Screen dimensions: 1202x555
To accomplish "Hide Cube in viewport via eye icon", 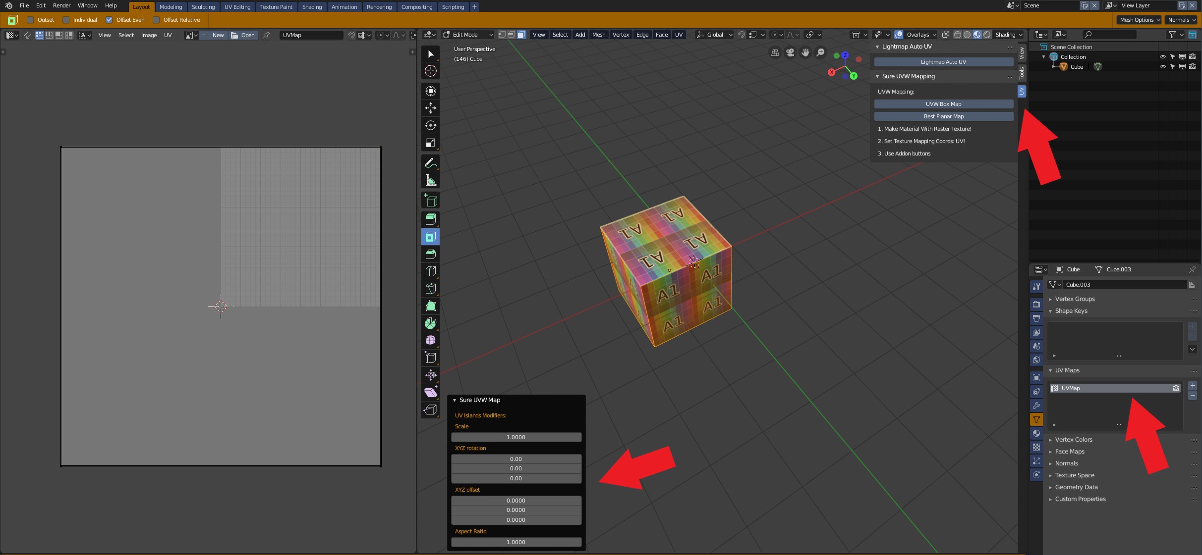I will [1162, 67].
